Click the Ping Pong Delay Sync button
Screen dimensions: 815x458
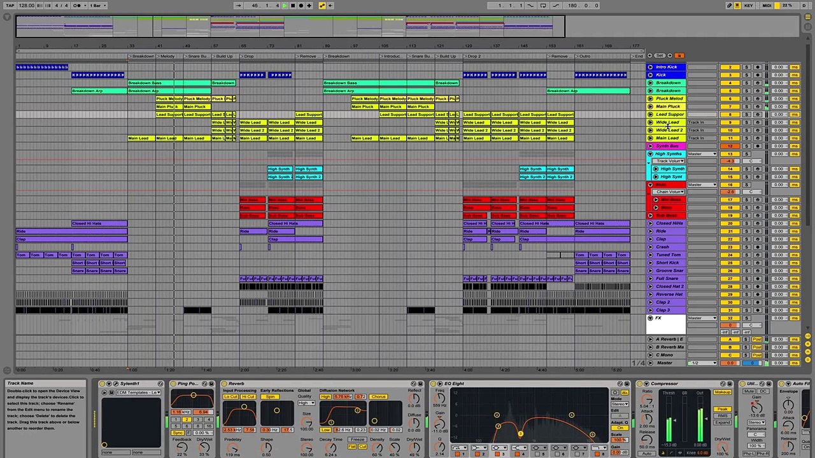178,433
